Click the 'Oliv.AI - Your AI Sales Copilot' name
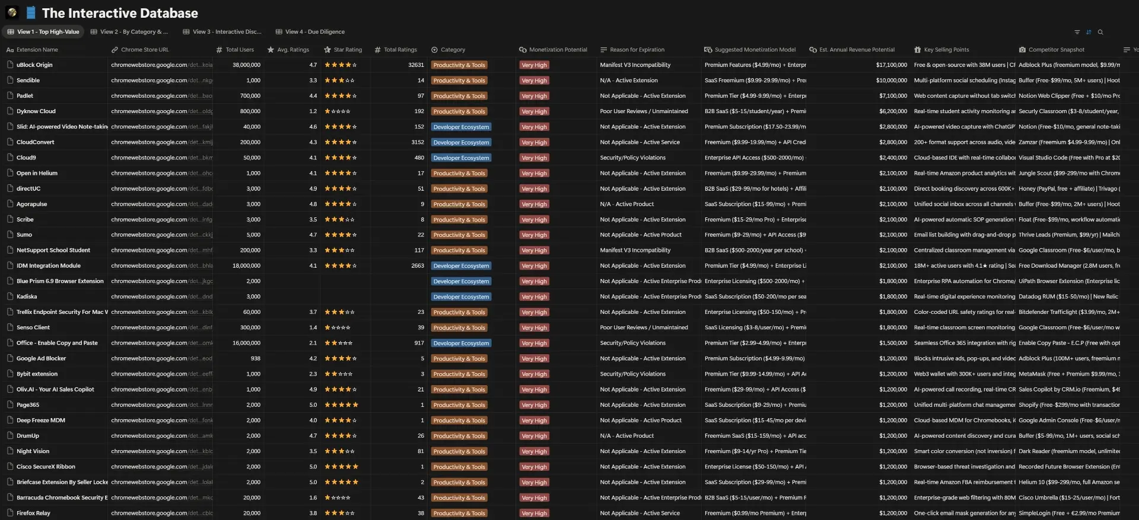Viewport: 1139px width, 520px height. (x=55, y=389)
